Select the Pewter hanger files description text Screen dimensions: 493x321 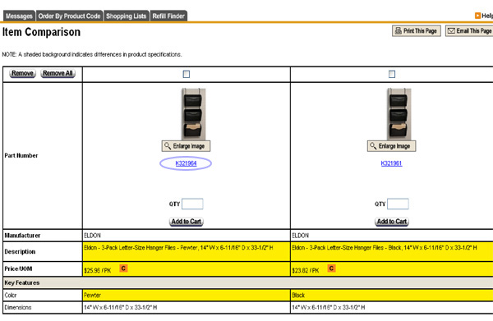pos(178,248)
